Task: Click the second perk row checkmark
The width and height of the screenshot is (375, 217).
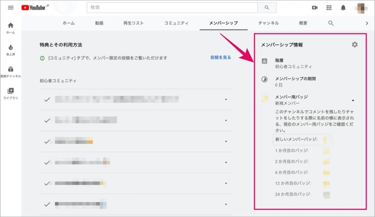Action: point(47,120)
